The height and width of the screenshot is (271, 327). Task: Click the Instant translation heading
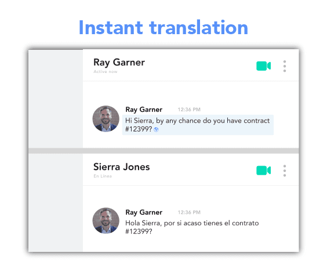click(163, 27)
